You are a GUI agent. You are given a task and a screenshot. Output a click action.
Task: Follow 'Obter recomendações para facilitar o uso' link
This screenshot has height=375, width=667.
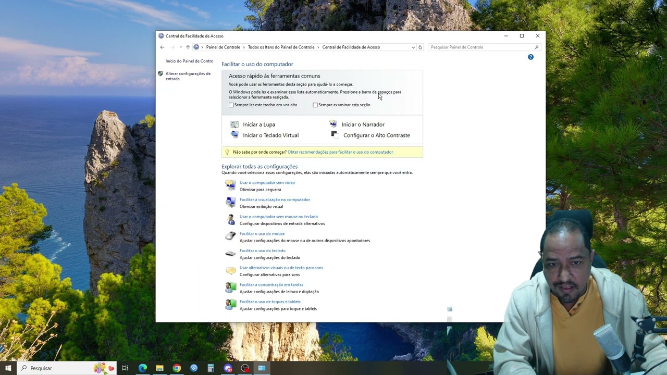coord(340,152)
